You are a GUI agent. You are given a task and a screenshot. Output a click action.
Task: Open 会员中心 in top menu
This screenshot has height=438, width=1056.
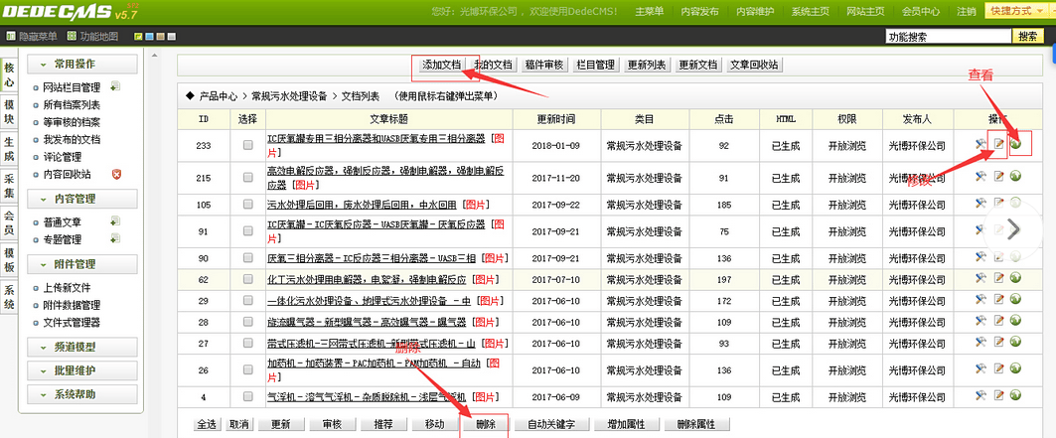pyautogui.click(x=921, y=12)
